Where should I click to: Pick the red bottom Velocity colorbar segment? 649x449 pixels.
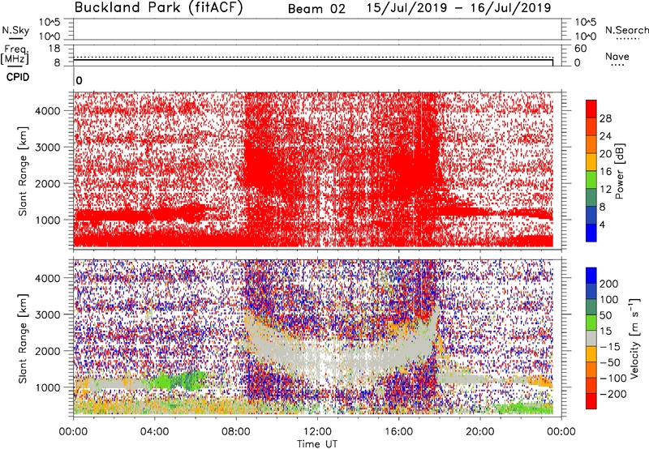pyautogui.click(x=591, y=401)
